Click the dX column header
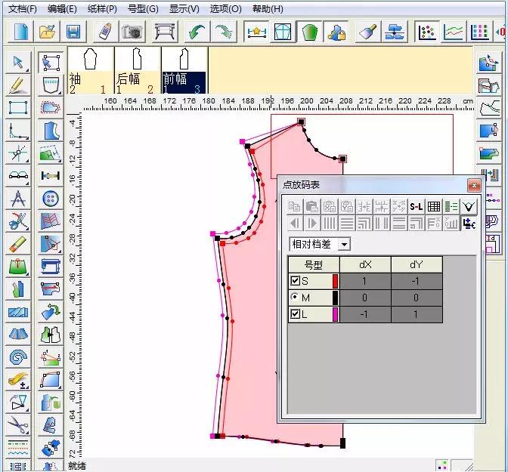 coord(365,264)
